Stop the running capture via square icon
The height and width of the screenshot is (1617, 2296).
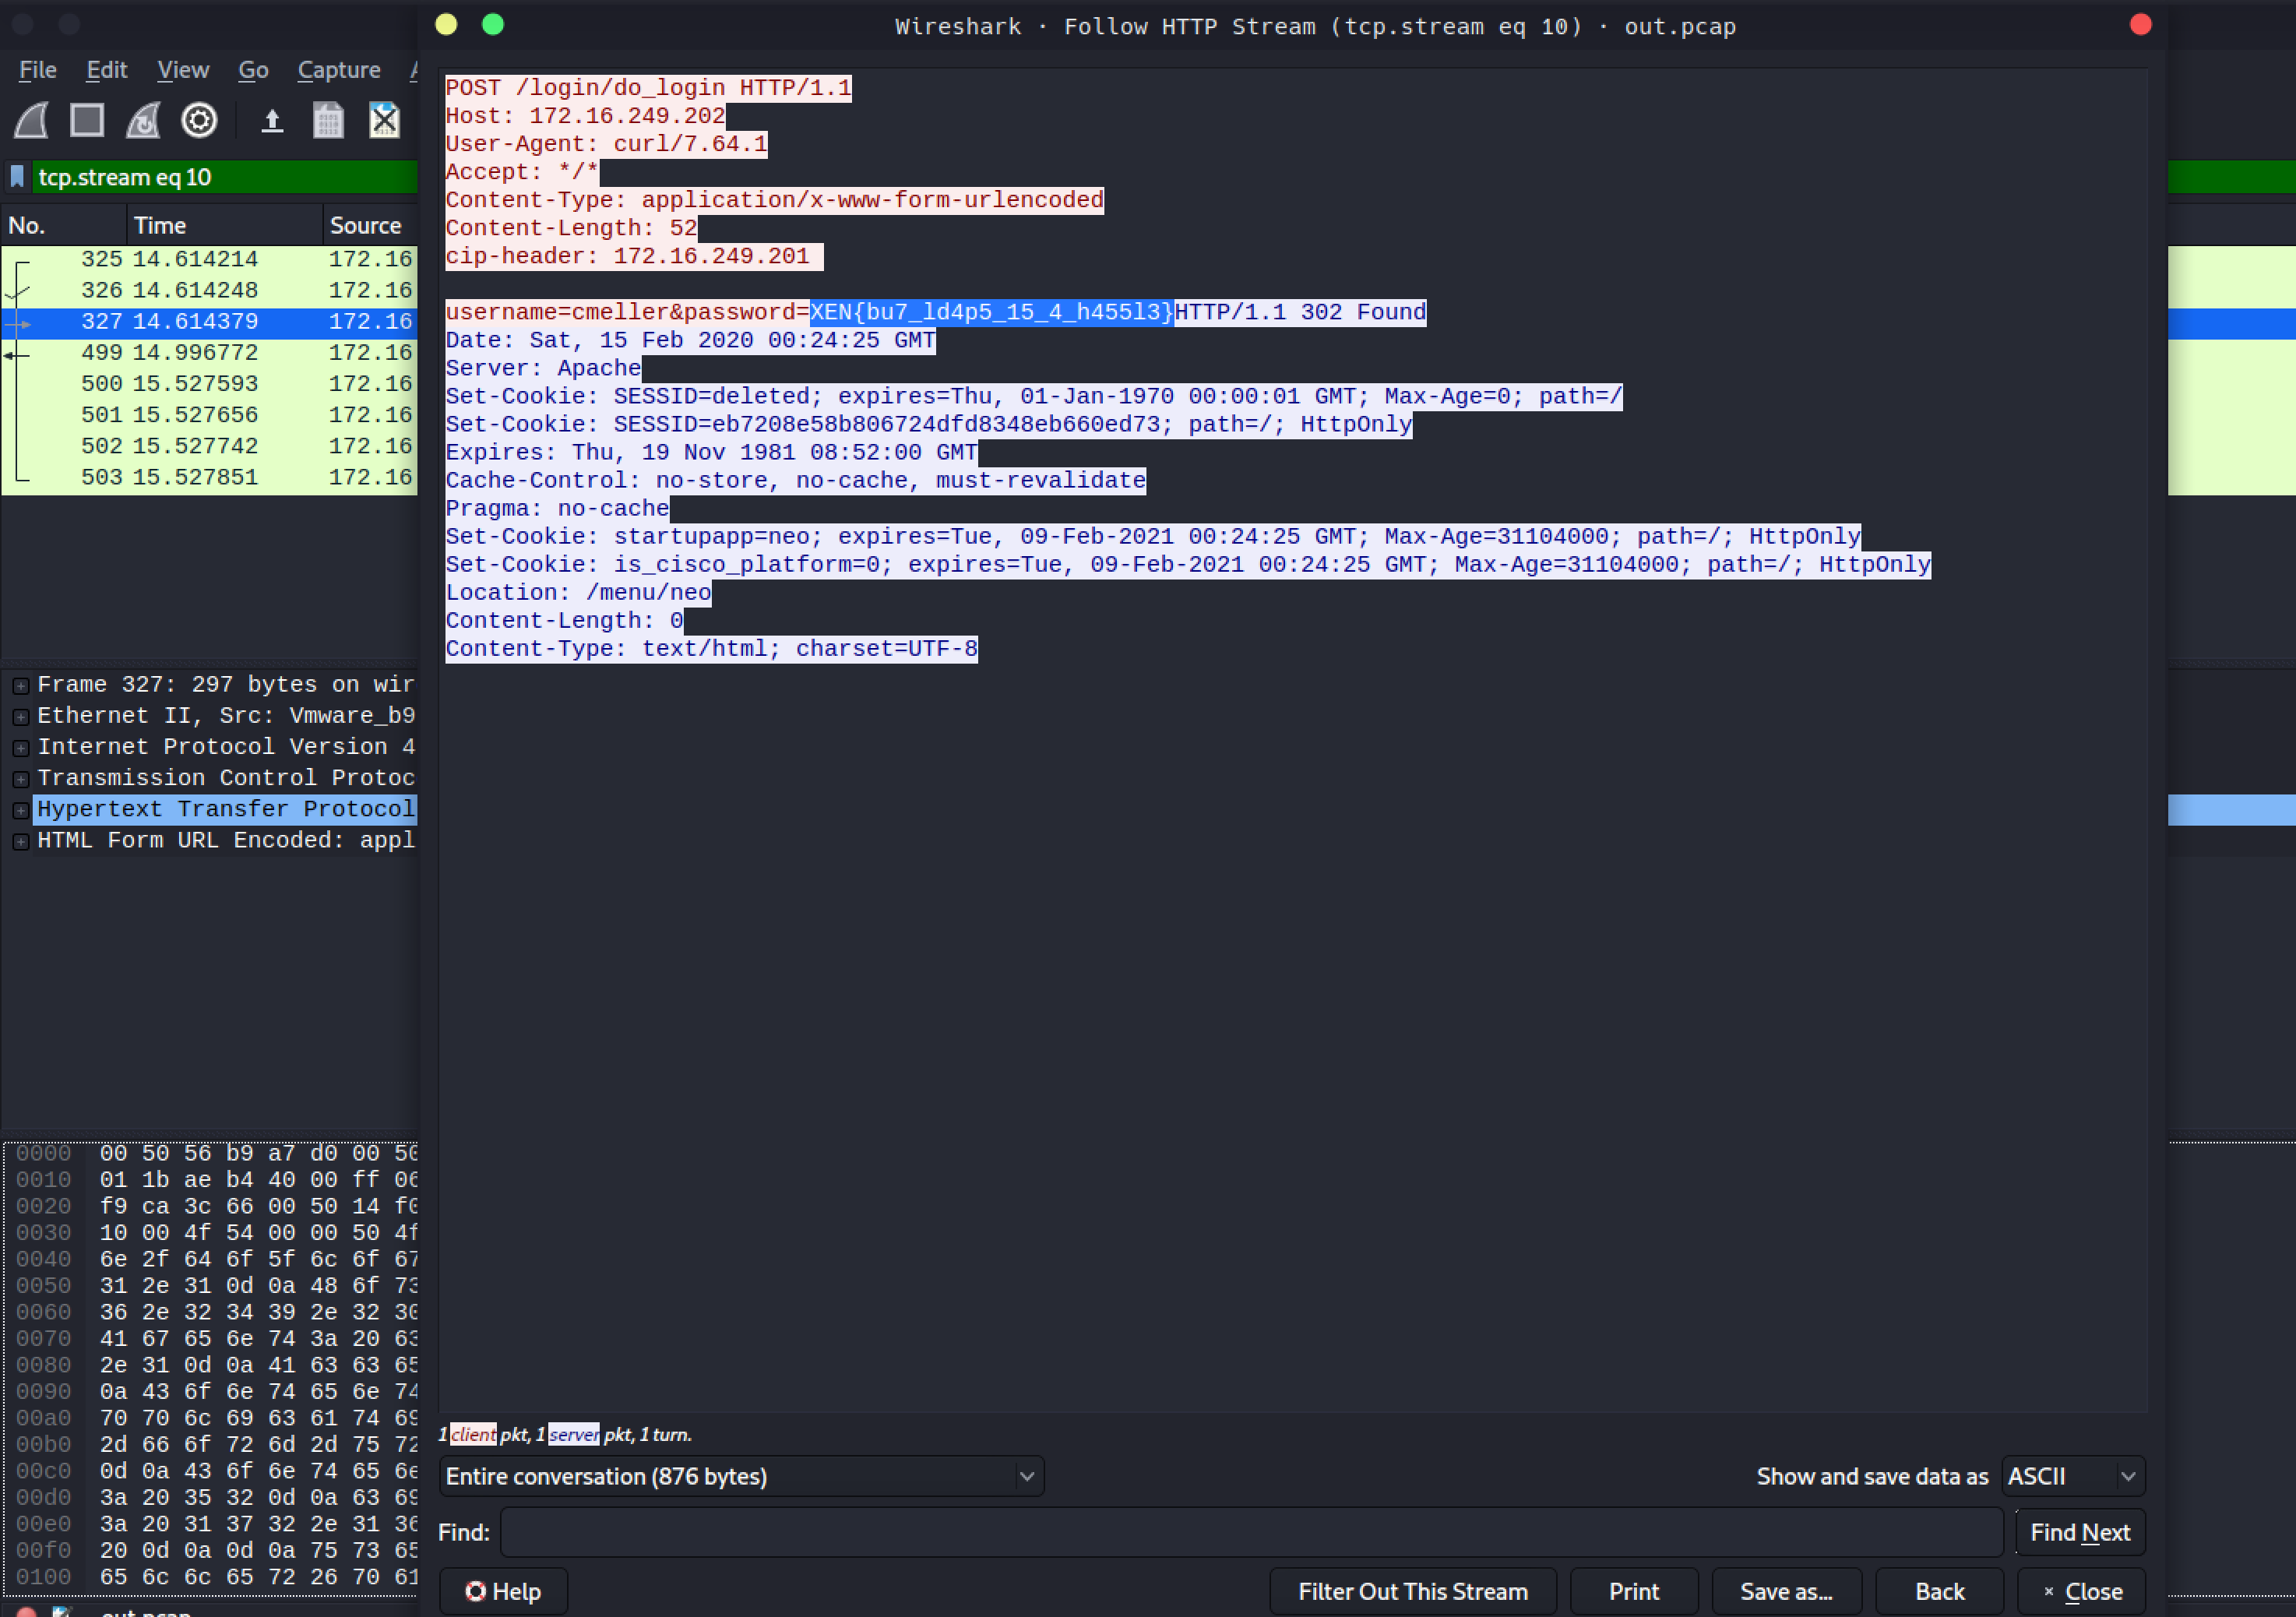tap(87, 121)
